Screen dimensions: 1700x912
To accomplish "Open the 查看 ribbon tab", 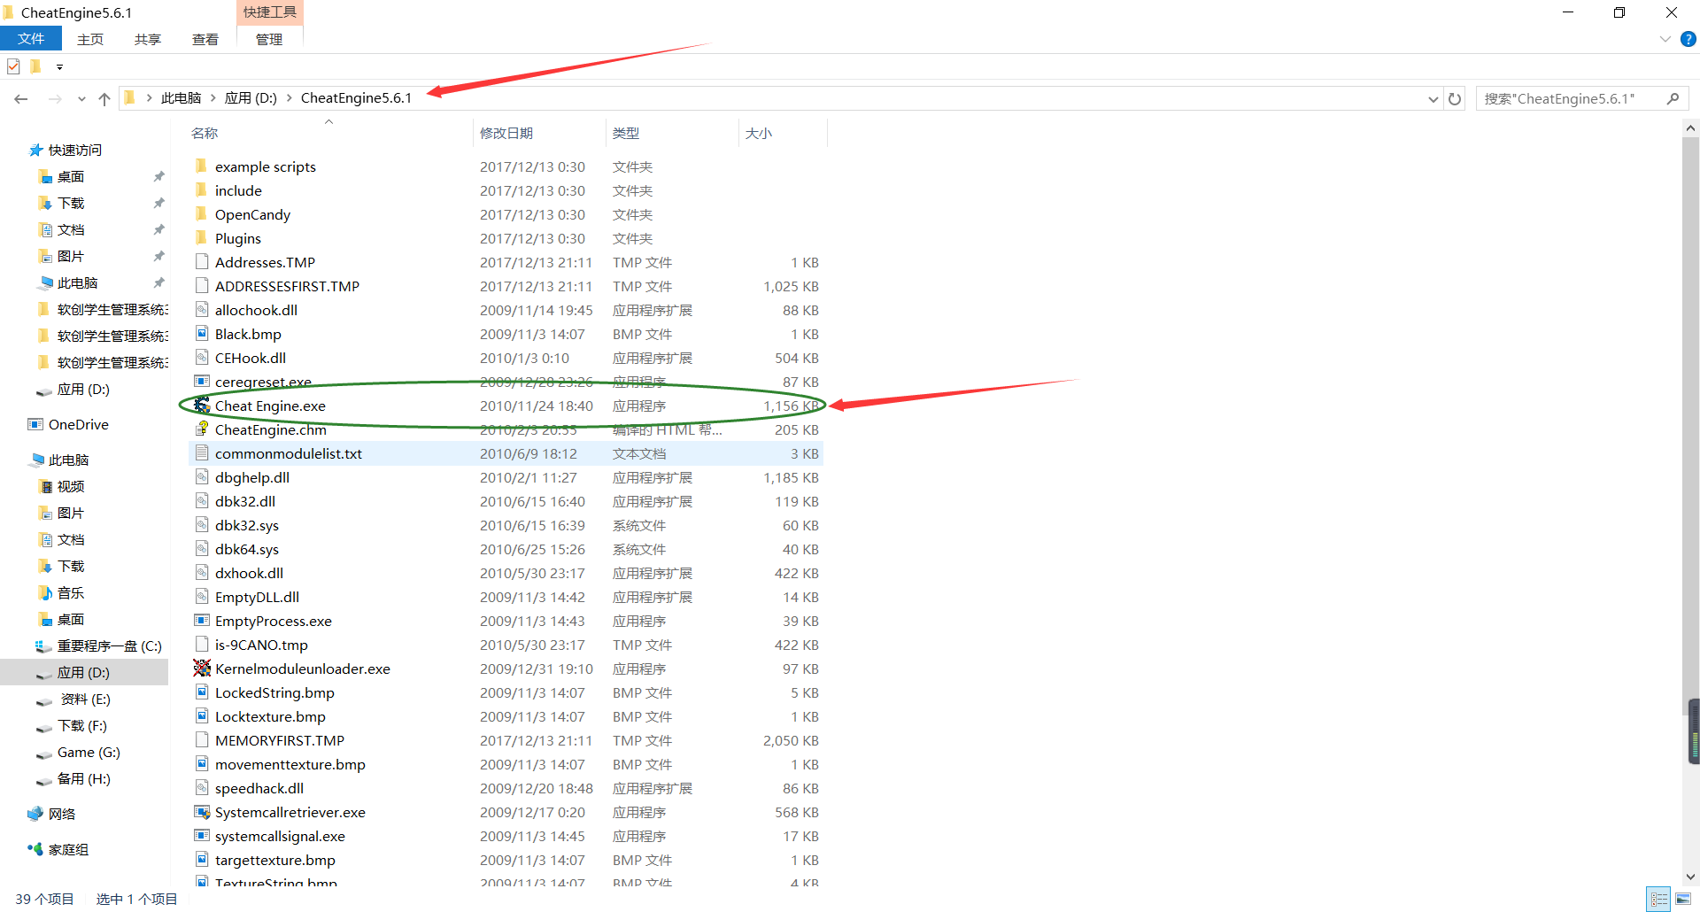I will 205,39.
